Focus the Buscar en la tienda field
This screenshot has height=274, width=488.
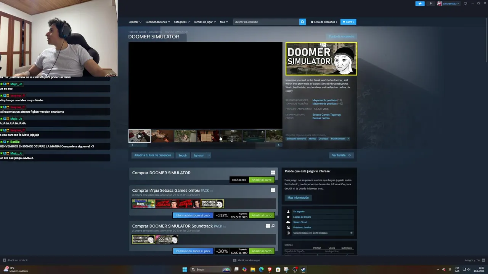[266, 22]
